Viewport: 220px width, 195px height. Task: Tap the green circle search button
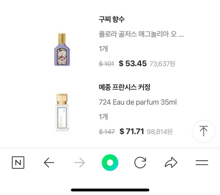(110, 163)
